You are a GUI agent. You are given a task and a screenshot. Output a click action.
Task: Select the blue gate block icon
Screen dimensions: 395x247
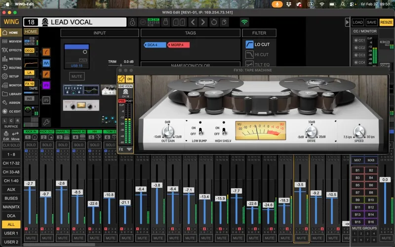pyautogui.click(x=46, y=63)
